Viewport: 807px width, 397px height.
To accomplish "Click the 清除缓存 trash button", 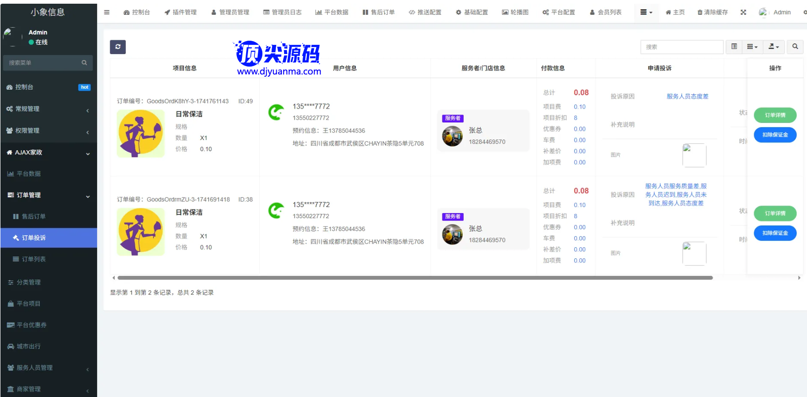I will click(713, 12).
